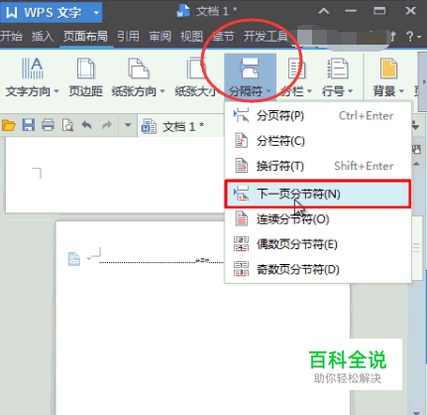Click the undo arrow icon
The width and height of the screenshot is (427, 415).
tap(87, 125)
